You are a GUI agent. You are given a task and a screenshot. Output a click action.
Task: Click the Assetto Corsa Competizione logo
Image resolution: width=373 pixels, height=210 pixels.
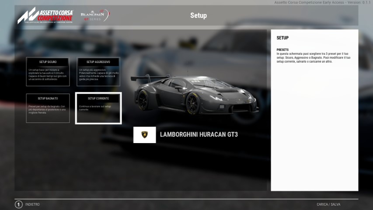45,16
